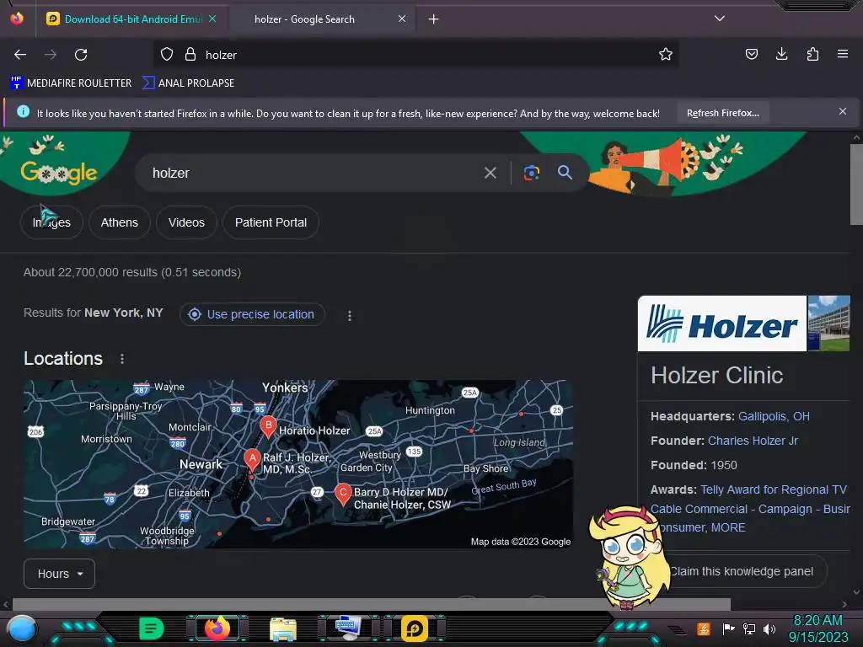Open Action Center flag tray icon
863x647 pixels.
(x=728, y=628)
